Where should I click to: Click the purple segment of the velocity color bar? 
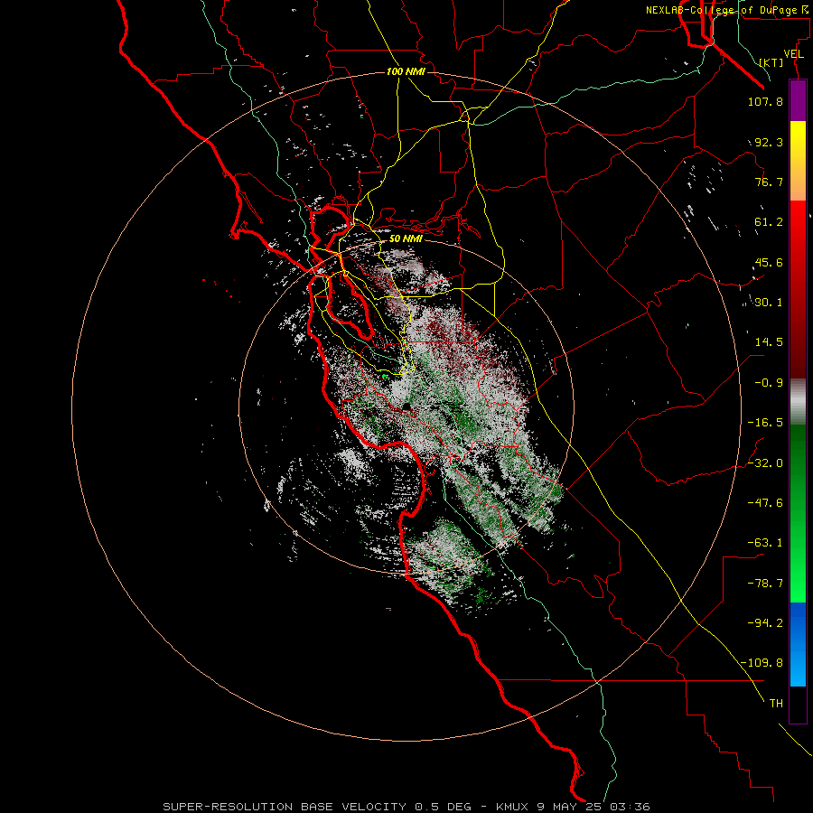point(798,100)
